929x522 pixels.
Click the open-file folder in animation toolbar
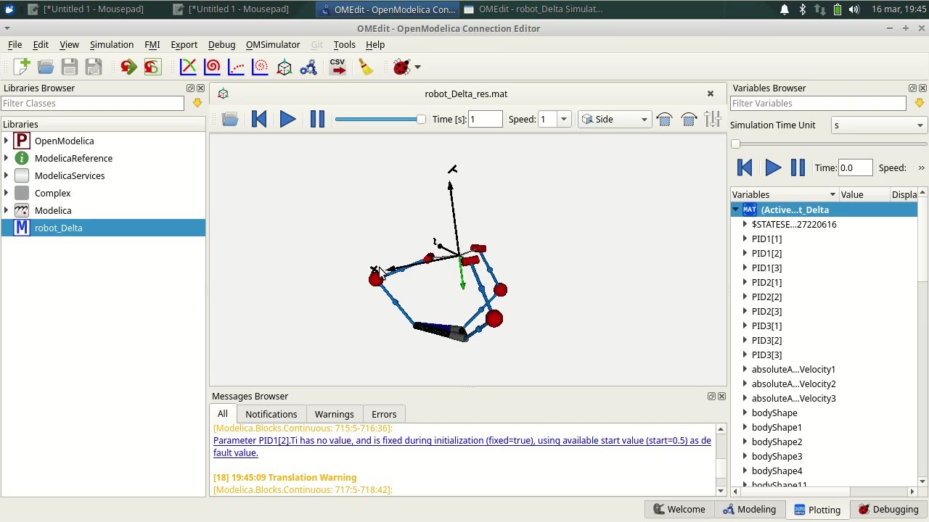coord(230,119)
